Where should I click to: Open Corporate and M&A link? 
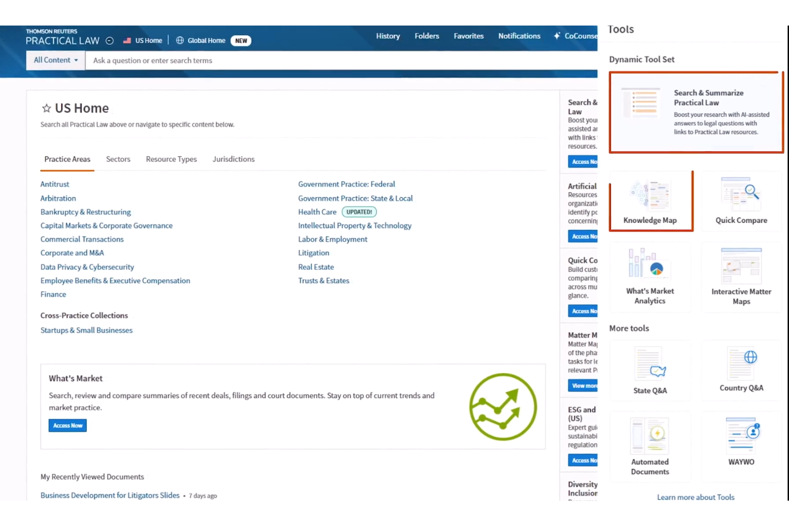(72, 253)
